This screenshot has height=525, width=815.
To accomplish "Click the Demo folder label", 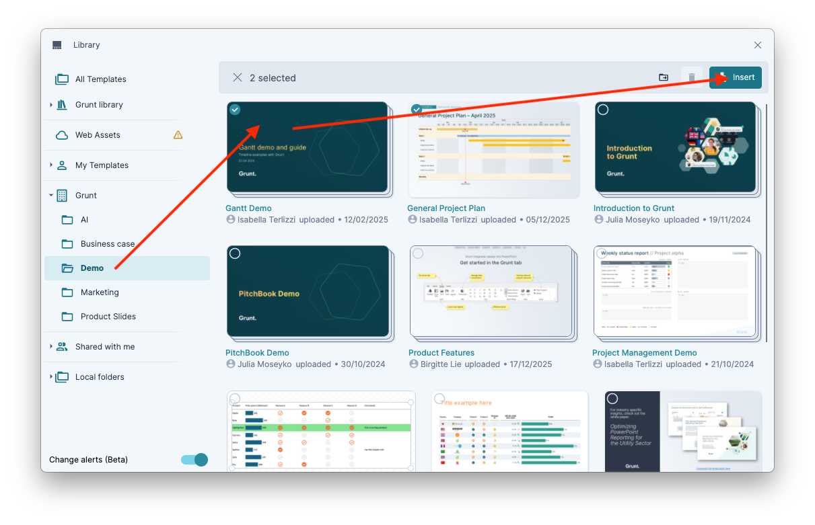I will point(92,268).
